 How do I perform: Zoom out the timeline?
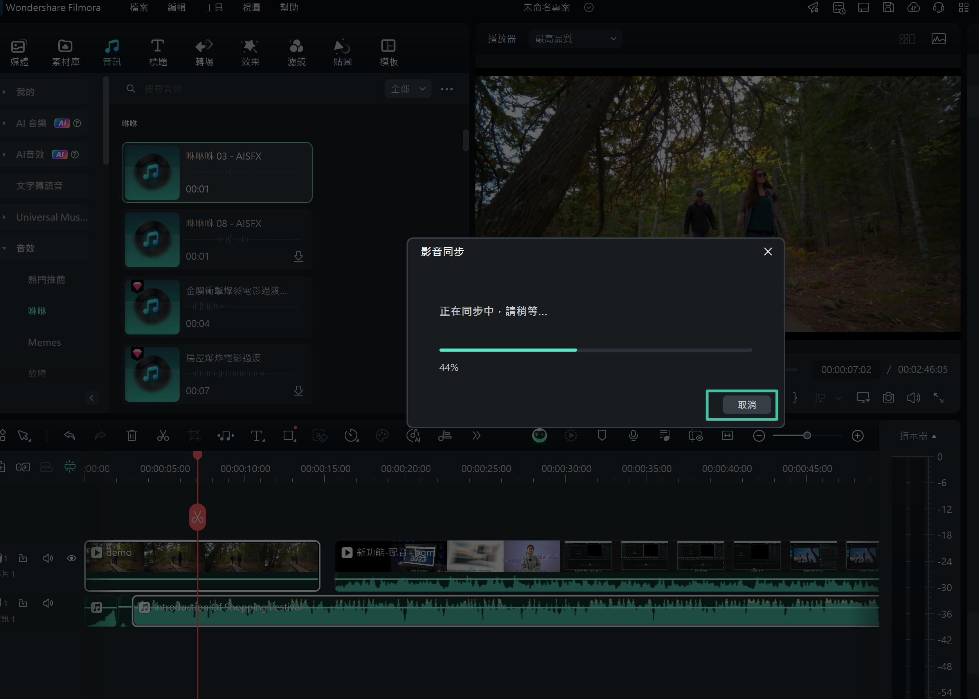[x=759, y=436]
